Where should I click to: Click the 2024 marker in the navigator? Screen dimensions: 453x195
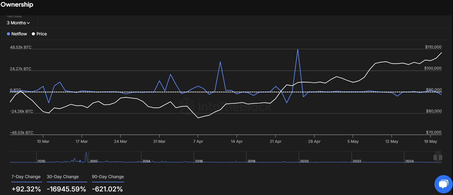coord(409,161)
